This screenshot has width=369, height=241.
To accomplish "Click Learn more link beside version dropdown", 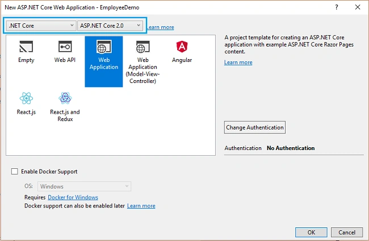I will click(x=161, y=27).
